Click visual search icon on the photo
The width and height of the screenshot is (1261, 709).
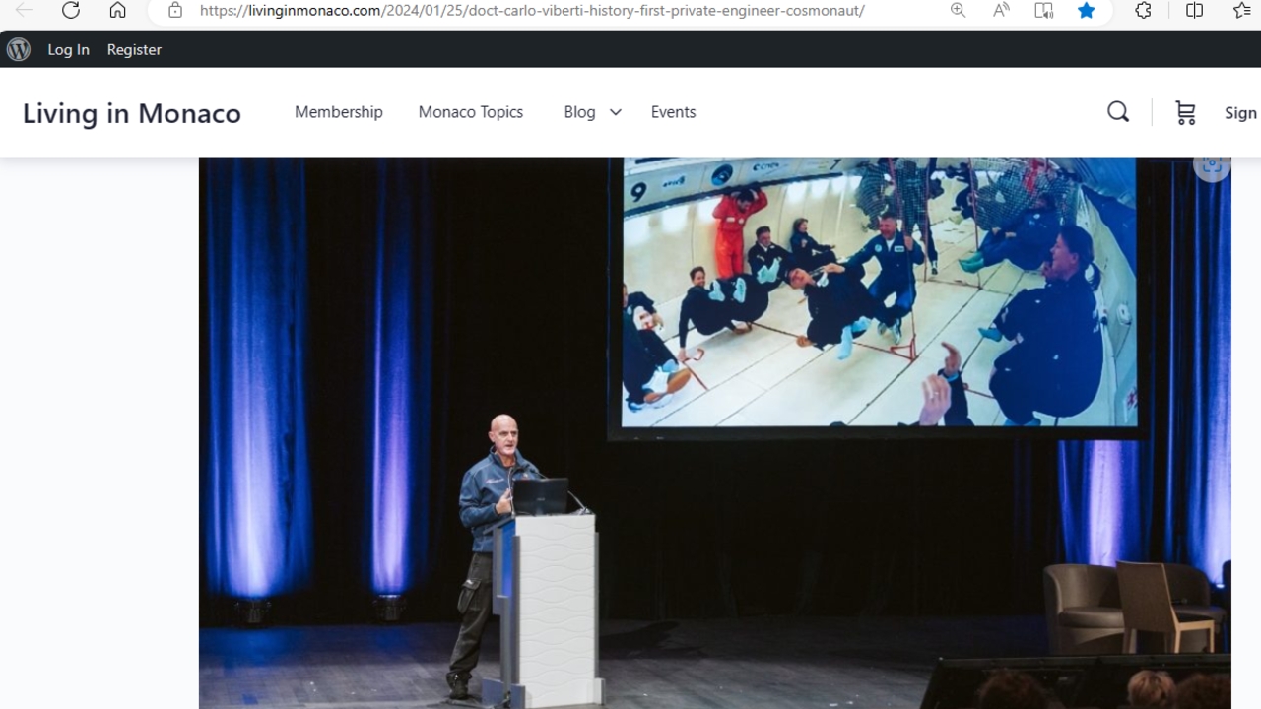point(1212,164)
